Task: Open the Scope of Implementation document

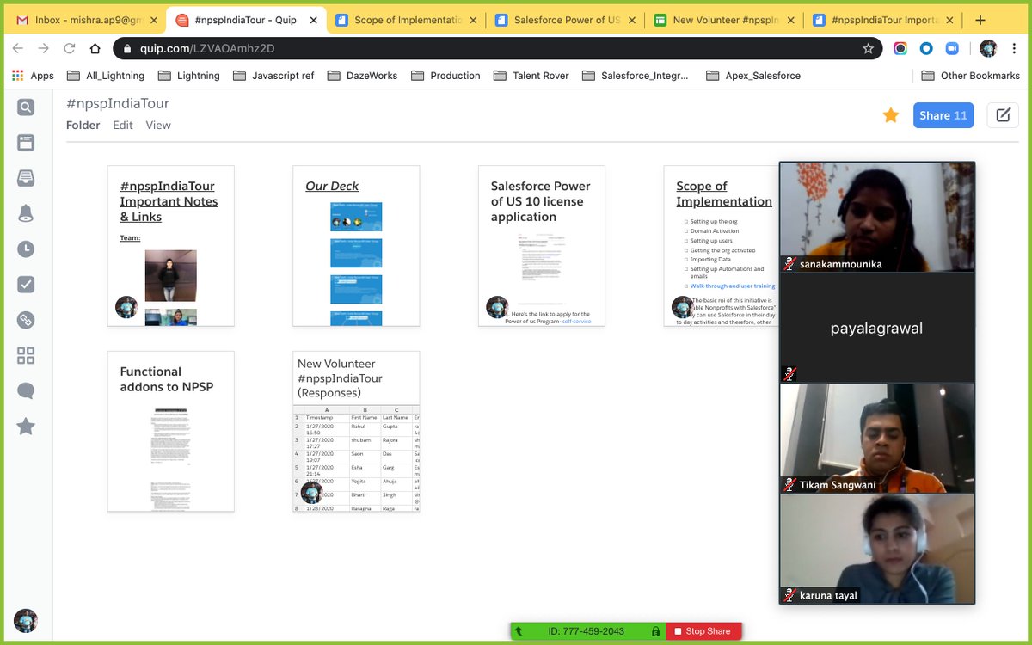Action: coord(722,246)
